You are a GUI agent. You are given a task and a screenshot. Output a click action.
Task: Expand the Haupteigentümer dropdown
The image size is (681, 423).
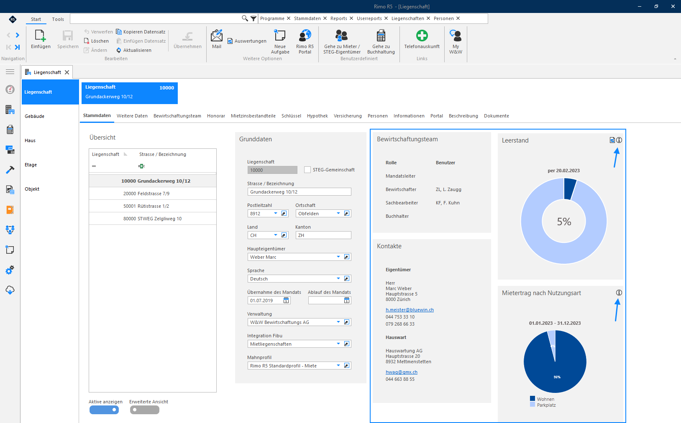(338, 257)
